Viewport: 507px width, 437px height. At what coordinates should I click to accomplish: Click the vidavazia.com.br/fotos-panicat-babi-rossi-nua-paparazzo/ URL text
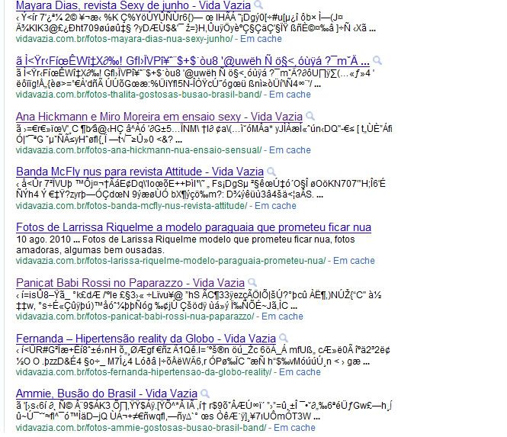tap(135, 317)
